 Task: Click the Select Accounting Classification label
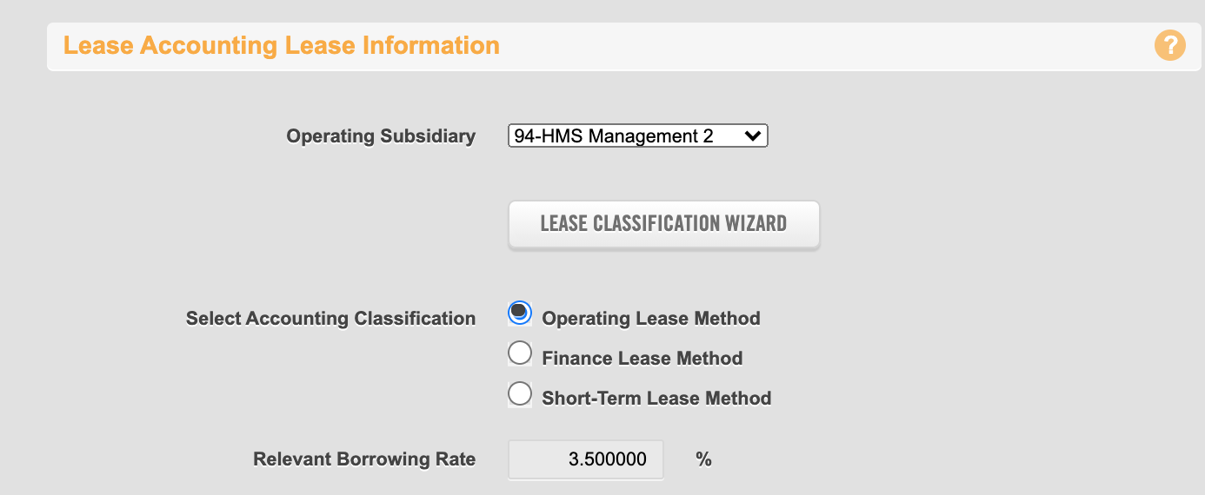tap(330, 319)
